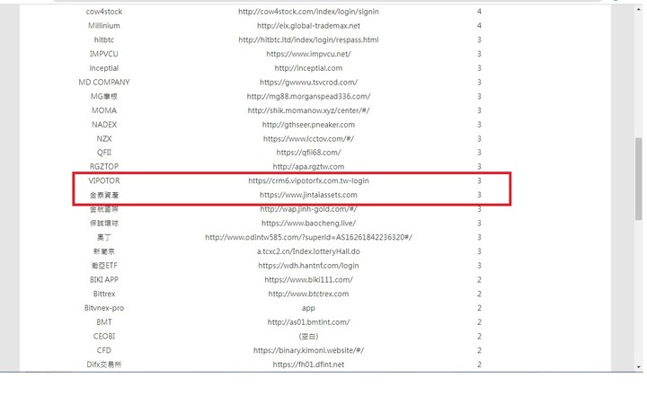The height and width of the screenshot is (404, 647).
Task: Click the qfii68.com URL
Action: [308, 153]
